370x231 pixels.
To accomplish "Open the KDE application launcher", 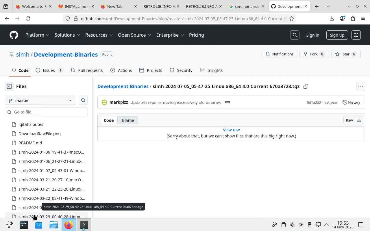I will (10, 225).
